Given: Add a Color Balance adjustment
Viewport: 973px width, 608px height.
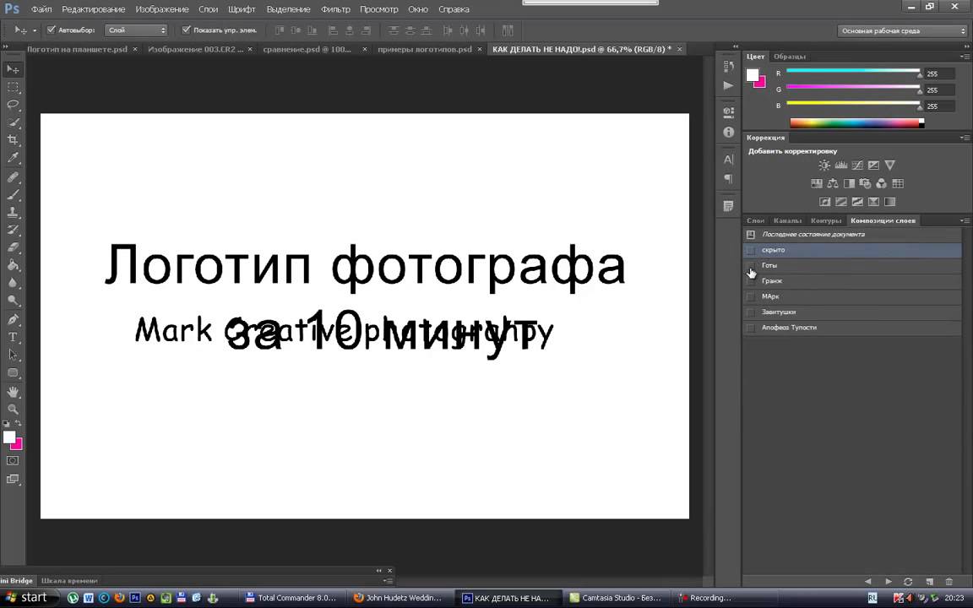Looking at the screenshot, I should coord(833,183).
